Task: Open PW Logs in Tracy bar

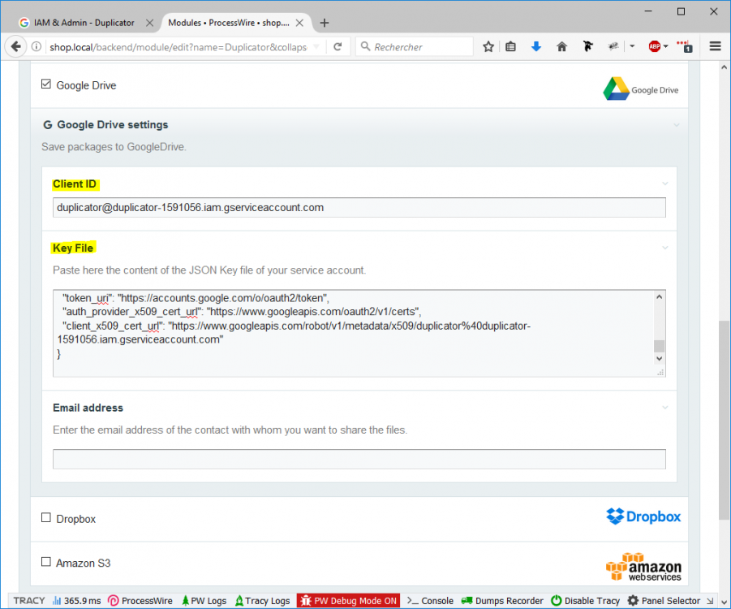Action: pyautogui.click(x=204, y=601)
